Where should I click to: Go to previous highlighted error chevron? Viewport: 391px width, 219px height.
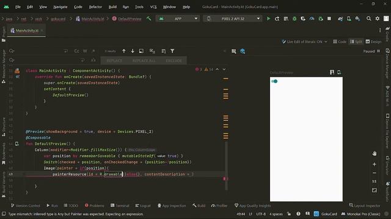[217, 69]
